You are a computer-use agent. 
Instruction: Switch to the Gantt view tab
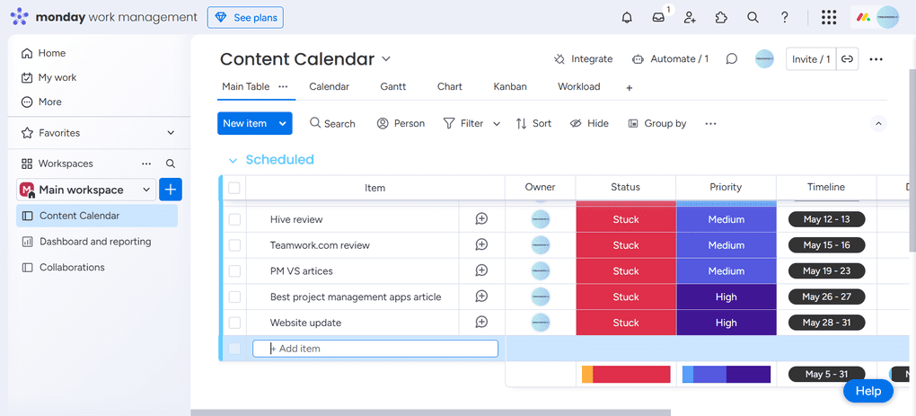[392, 87]
